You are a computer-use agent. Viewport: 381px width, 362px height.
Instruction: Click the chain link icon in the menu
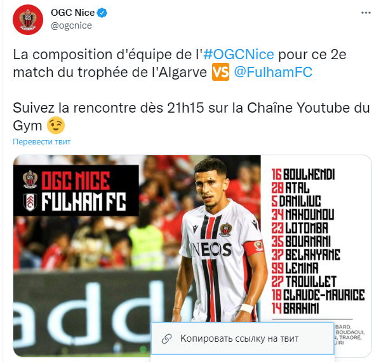click(x=166, y=338)
